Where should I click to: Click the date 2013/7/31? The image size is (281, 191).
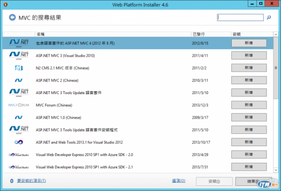pos(200,167)
